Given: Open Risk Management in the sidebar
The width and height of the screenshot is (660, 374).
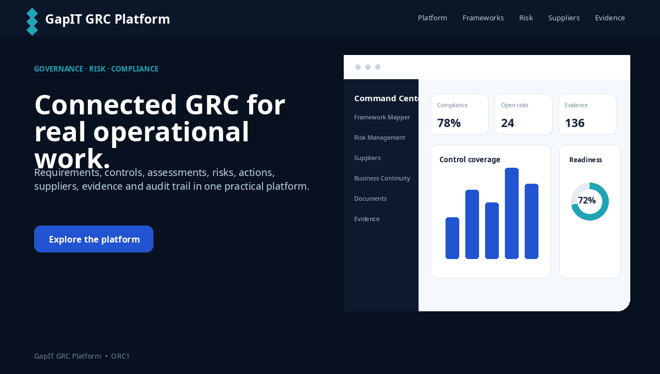Looking at the screenshot, I should pyautogui.click(x=380, y=137).
